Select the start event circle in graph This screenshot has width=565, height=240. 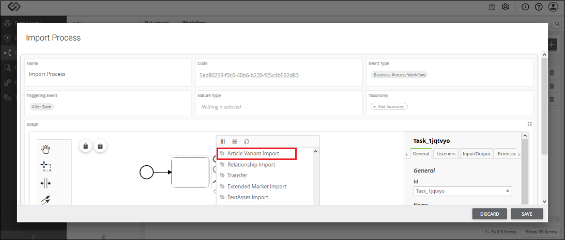click(146, 172)
